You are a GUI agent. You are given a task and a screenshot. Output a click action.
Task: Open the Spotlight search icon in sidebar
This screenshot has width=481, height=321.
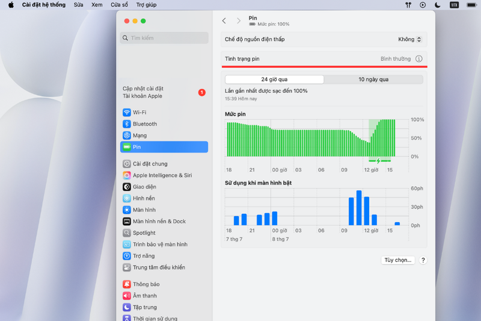(127, 233)
